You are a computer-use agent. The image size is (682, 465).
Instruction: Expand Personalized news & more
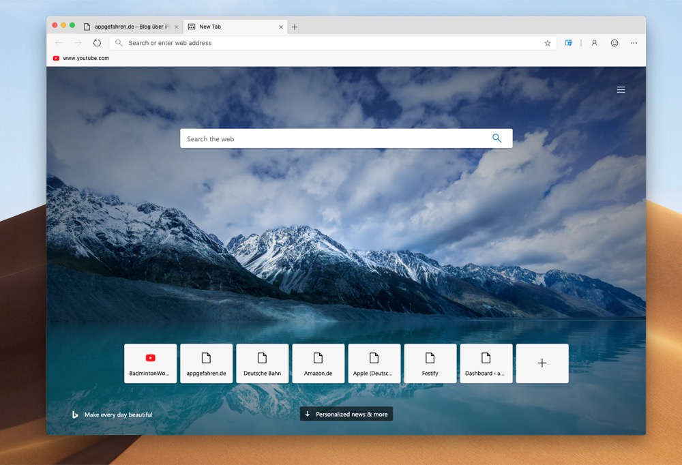[346, 414]
